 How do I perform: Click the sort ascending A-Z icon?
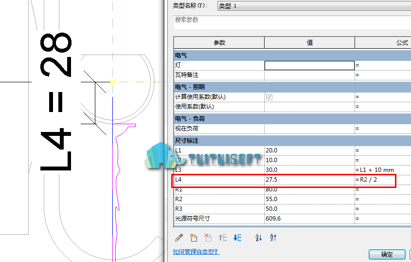pos(258,238)
